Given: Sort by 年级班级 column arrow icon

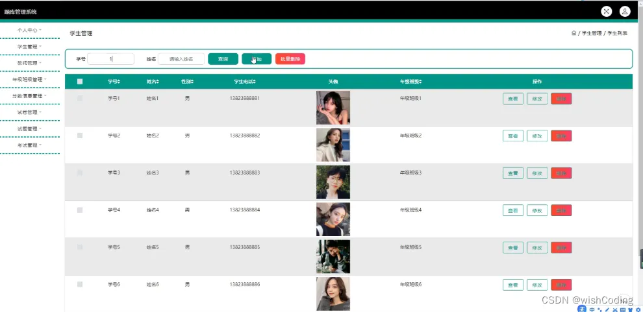Looking at the screenshot, I should tap(420, 82).
